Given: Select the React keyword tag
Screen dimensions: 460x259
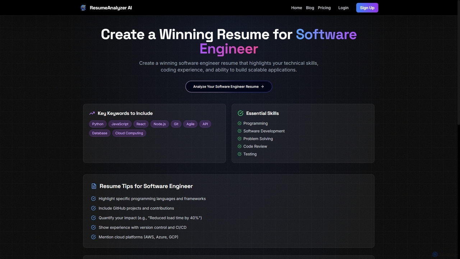Looking at the screenshot, I should pos(141,124).
